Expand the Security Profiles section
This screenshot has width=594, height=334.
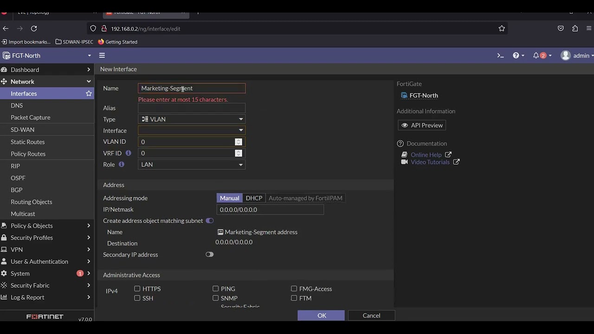46,238
